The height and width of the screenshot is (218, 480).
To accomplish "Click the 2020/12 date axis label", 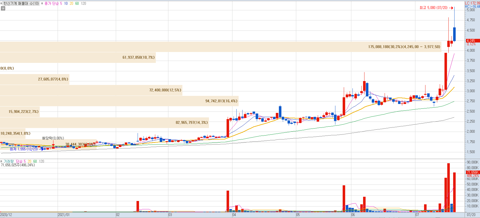I will pyautogui.click(x=6, y=215).
